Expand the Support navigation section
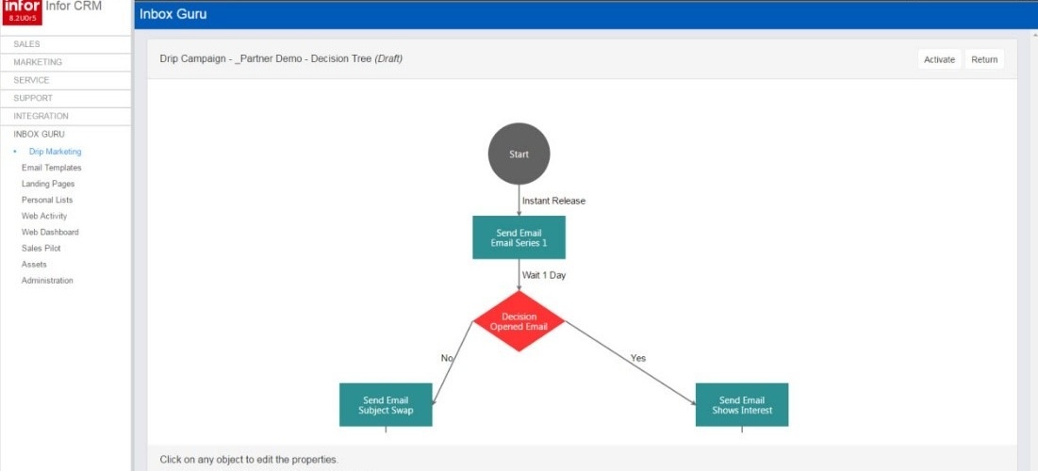1038x471 pixels. click(66, 98)
